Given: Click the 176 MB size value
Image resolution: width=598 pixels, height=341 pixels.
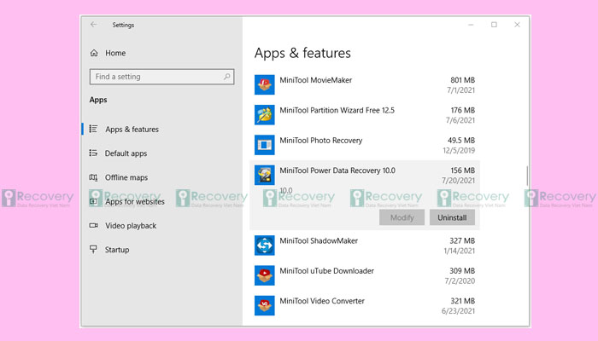Looking at the screenshot, I should point(463,110).
